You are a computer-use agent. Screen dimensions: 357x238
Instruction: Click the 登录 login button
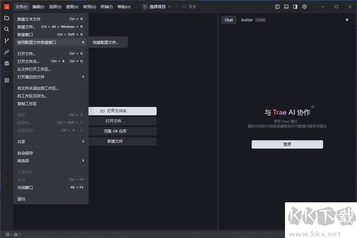click(x=287, y=145)
